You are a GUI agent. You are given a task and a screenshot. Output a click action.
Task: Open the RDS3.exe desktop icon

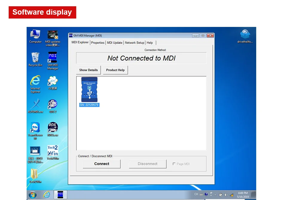[x=53, y=129]
